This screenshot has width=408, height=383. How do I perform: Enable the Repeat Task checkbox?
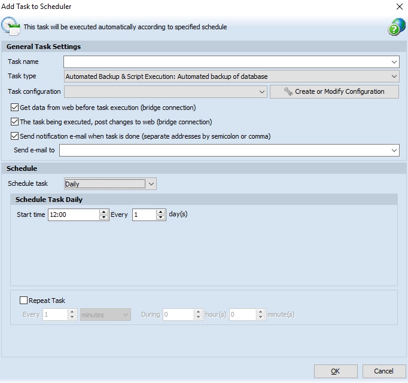click(x=23, y=301)
